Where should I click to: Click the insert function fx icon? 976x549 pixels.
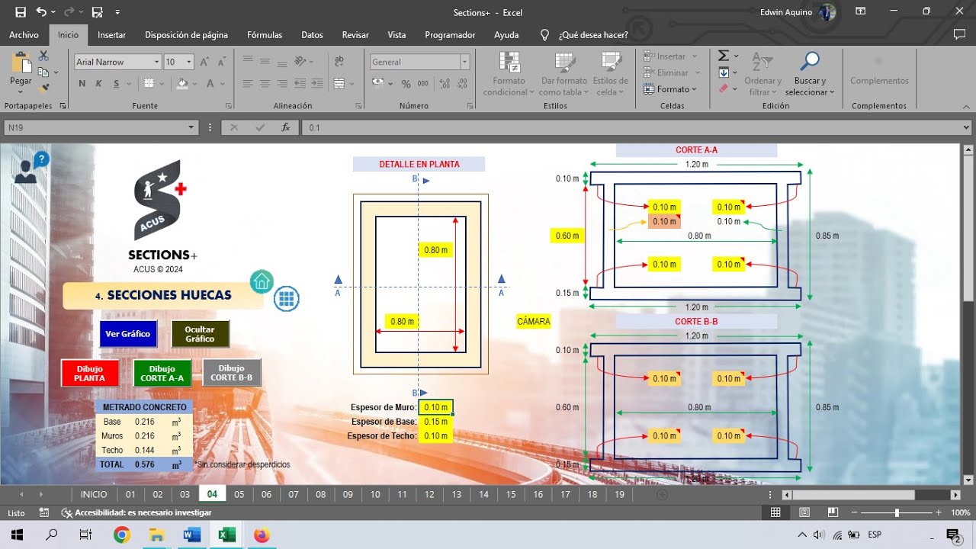[285, 127]
